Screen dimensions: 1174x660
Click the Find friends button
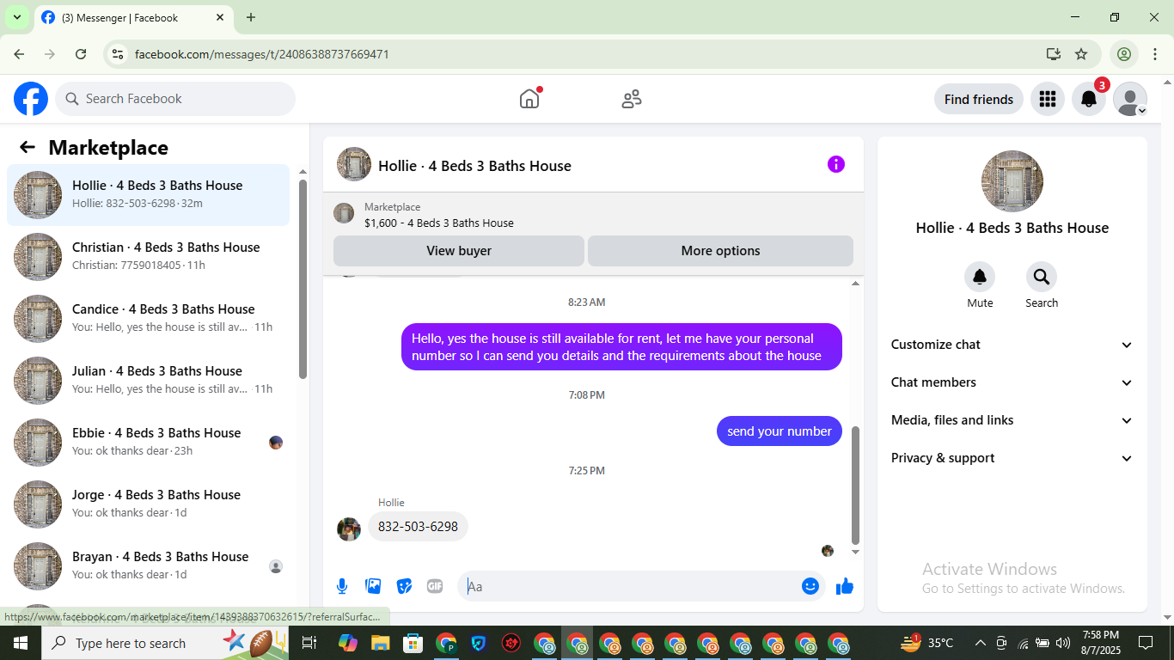pos(979,99)
